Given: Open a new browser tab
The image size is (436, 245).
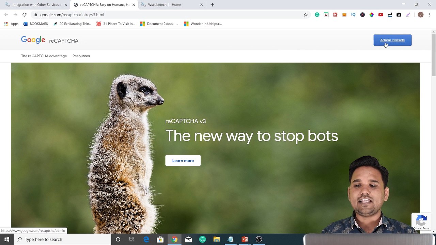Looking at the screenshot, I should pos(212,5).
